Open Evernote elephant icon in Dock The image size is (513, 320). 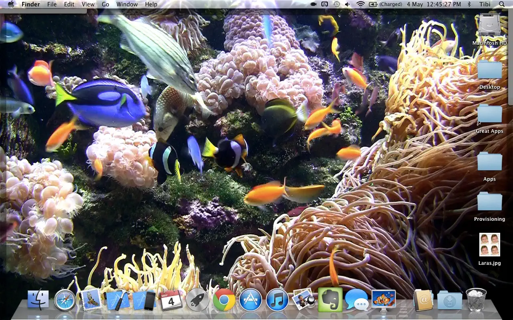pyautogui.click(x=330, y=300)
